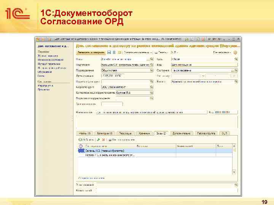Open the 'Рабочая группа' tab
This screenshot has height=205, width=274.
206,133
